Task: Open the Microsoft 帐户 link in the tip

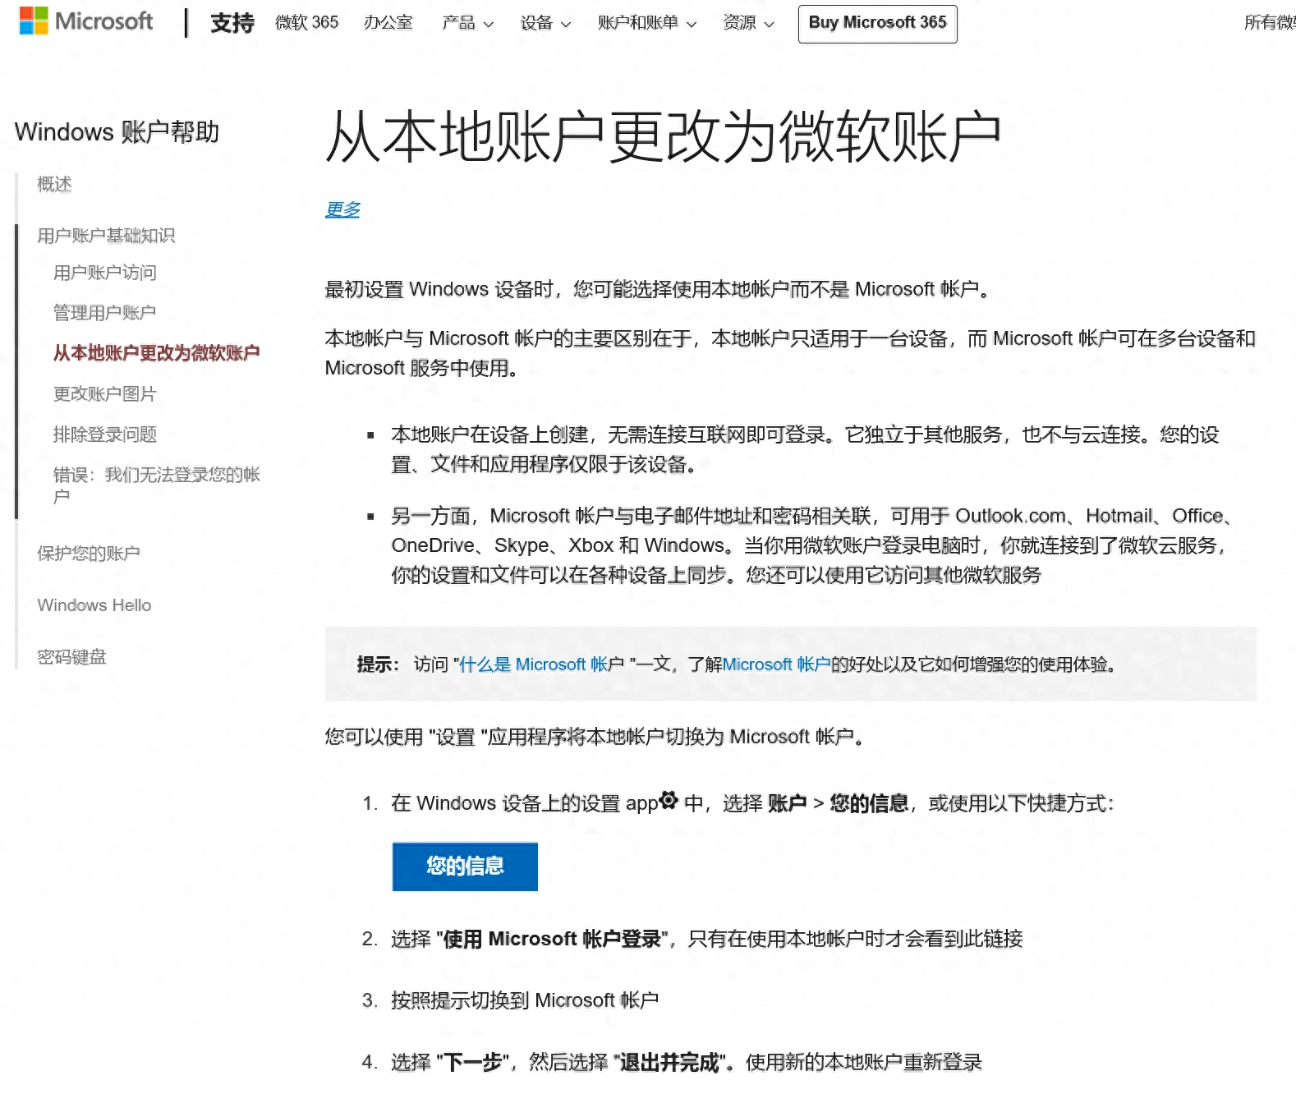Action: click(777, 664)
